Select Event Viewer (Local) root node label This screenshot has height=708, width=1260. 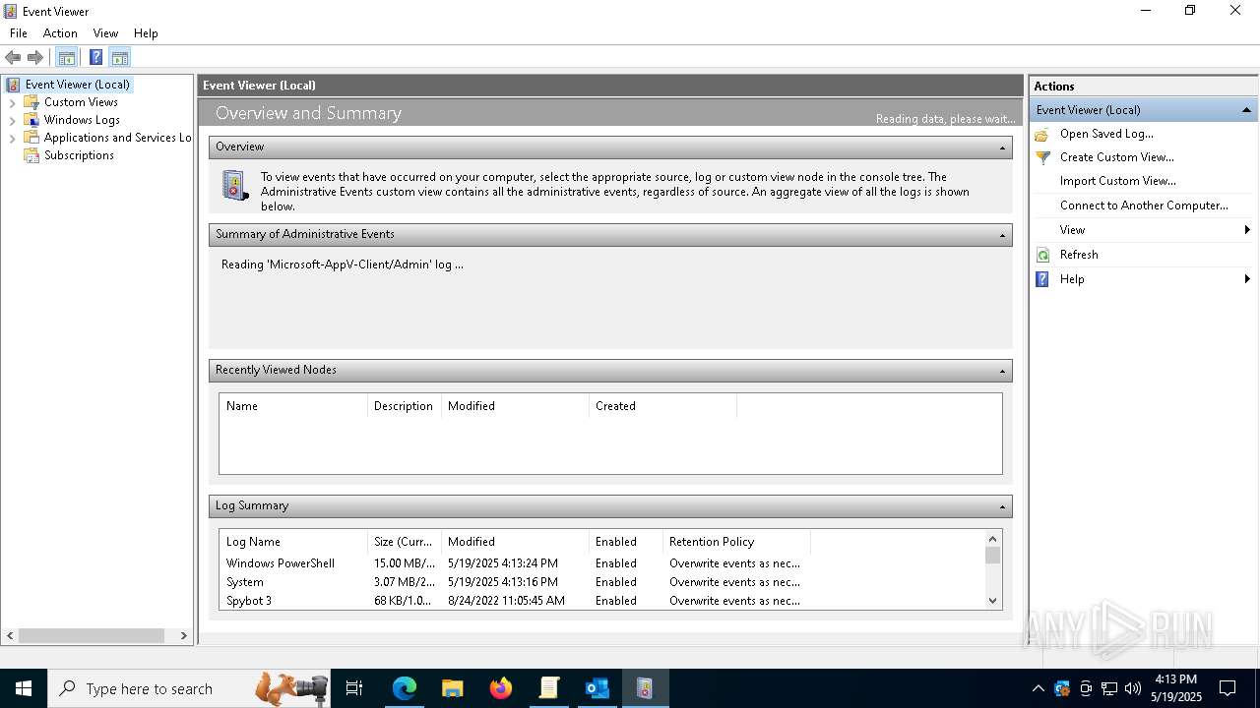[77, 85]
